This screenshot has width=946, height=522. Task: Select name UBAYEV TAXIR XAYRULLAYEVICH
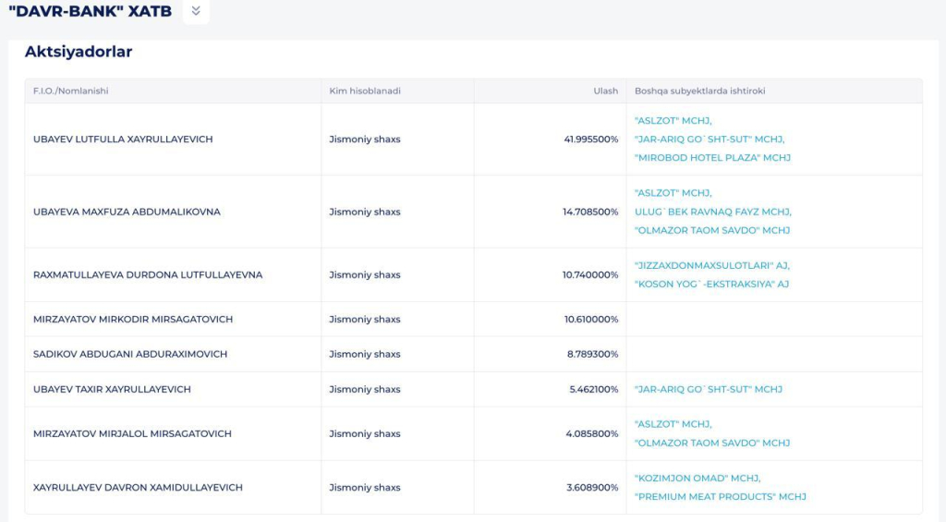112,389
